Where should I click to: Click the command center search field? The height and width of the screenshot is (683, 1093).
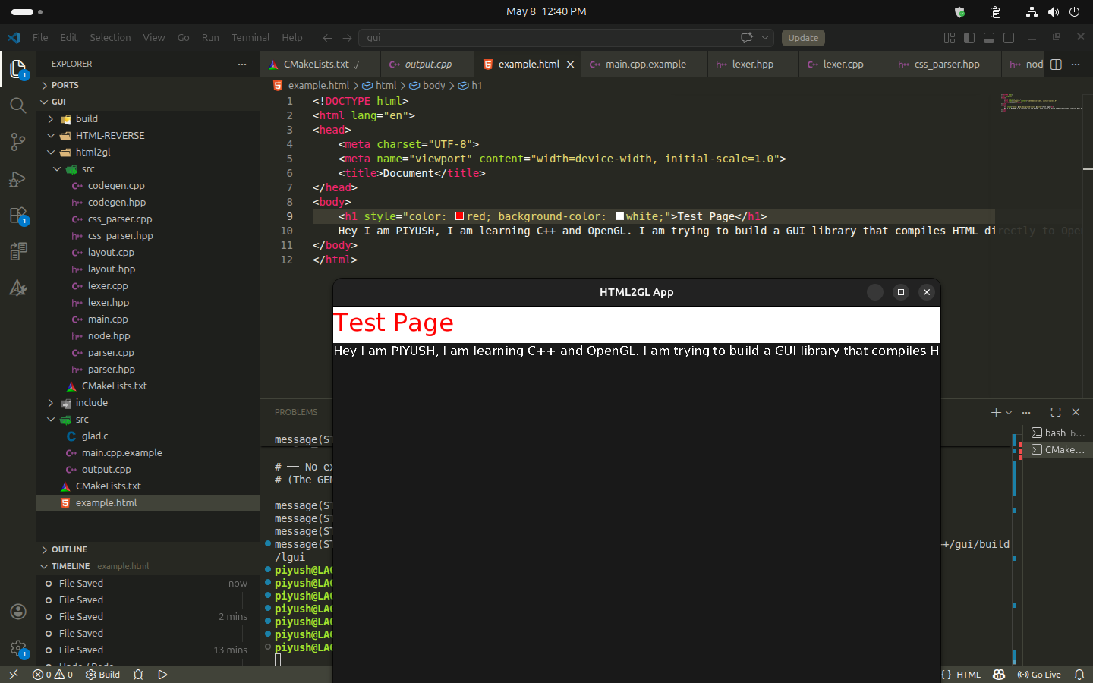click(546, 38)
